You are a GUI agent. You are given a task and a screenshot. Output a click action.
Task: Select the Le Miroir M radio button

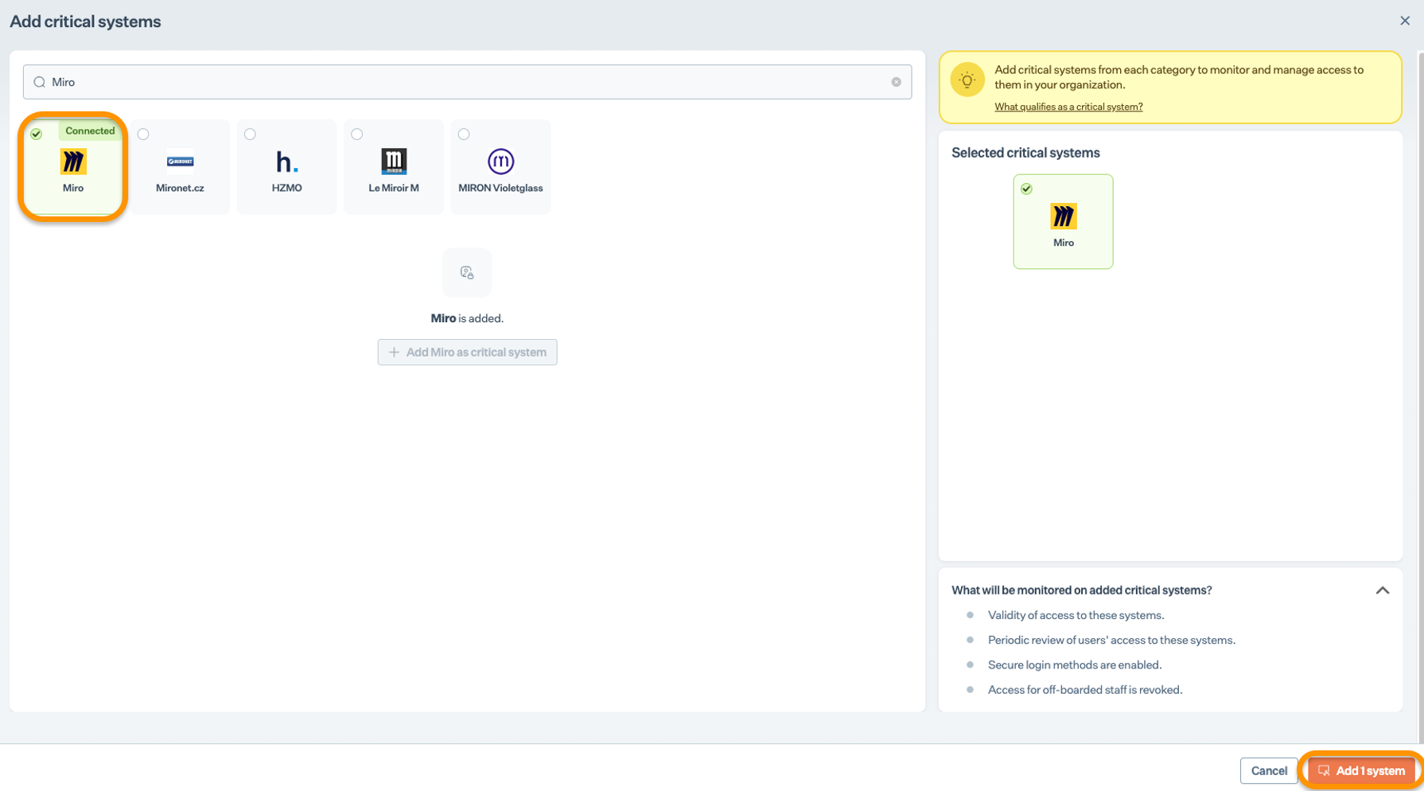(356, 134)
